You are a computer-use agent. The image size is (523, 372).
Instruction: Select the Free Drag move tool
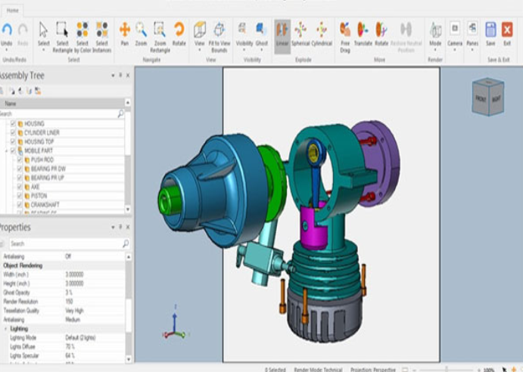click(345, 32)
